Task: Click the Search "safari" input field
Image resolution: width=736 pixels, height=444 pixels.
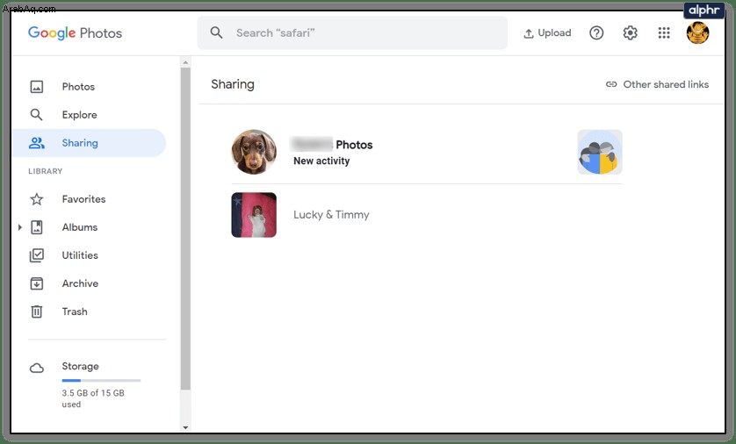Action: point(352,32)
